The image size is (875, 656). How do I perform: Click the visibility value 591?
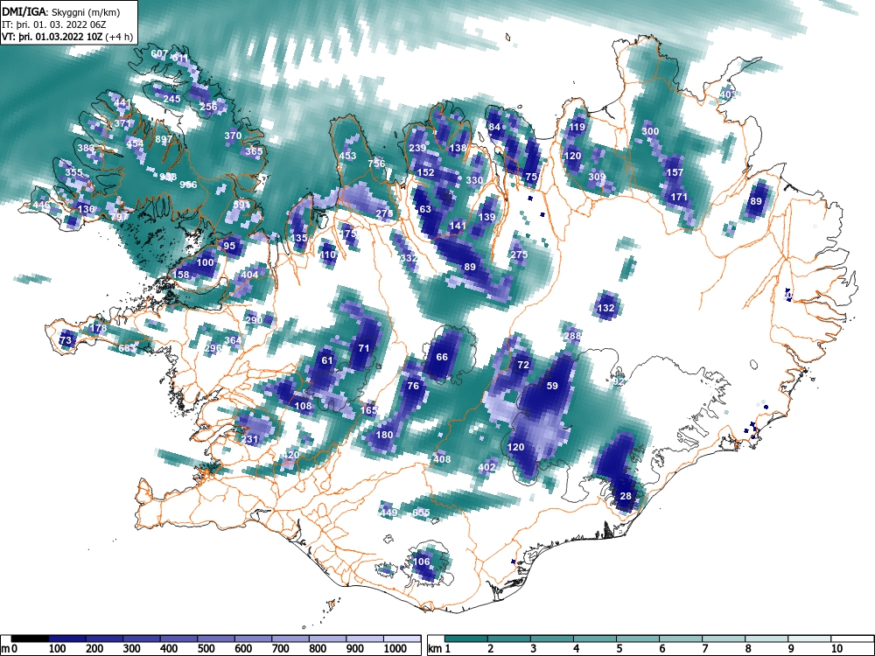point(241,205)
